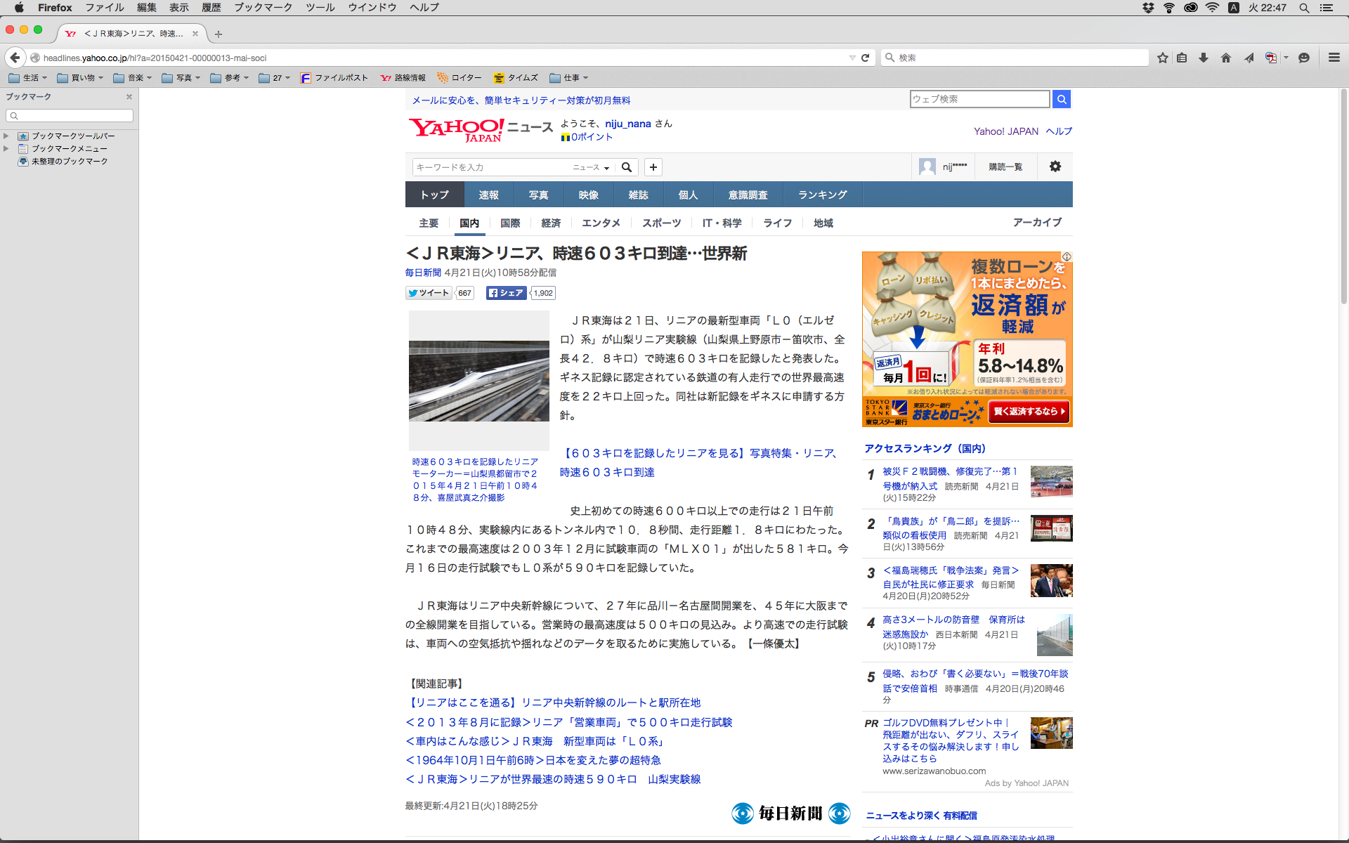The image size is (1349, 843).
Task: Open Yahoo news settings gear icon
Action: tap(1055, 166)
